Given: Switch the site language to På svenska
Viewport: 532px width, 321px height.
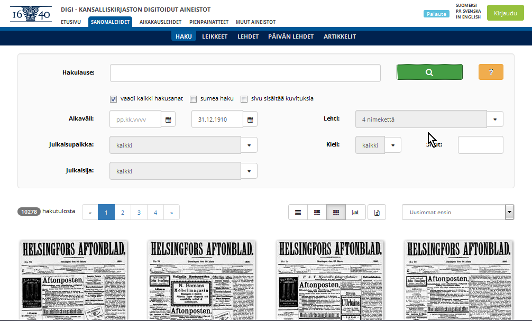Looking at the screenshot, I should 468,11.
